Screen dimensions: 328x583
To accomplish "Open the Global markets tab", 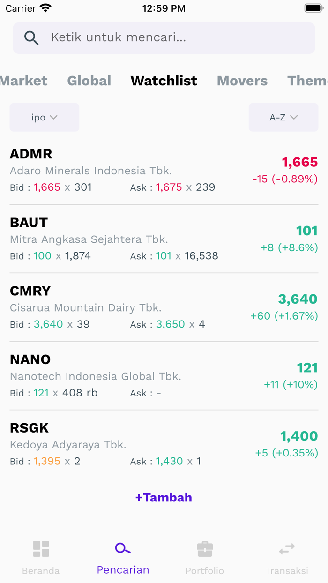I will click(x=89, y=81).
